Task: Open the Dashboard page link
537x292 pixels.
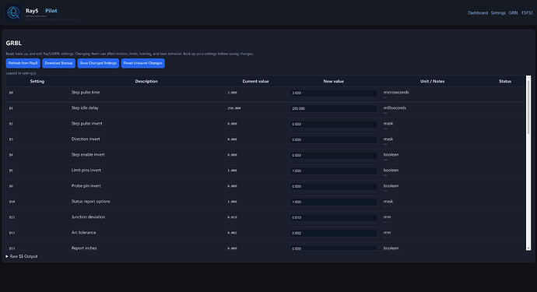Action: pos(477,13)
